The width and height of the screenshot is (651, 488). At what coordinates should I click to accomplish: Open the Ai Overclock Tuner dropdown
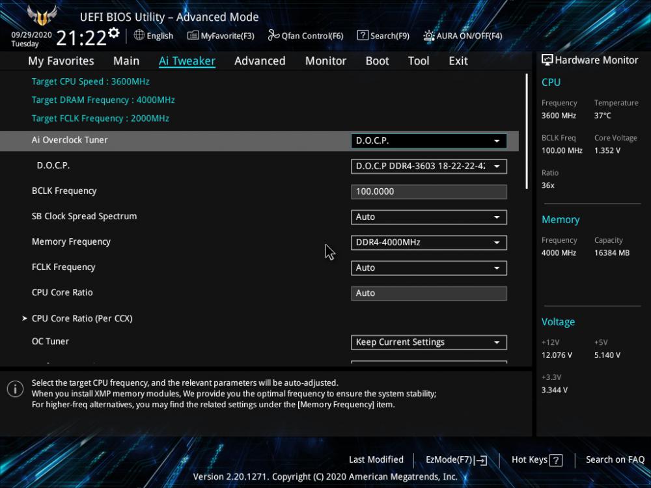pyautogui.click(x=429, y=141)
